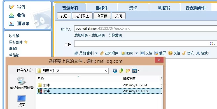This screenshot has width=217, height=109.
Task: Switch to the 群邮件 tab
Action: click(x=102, y=8)
